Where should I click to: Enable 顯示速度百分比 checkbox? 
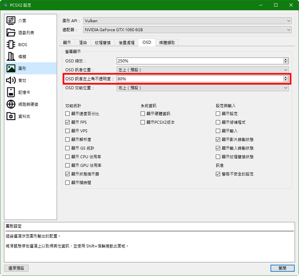(x=67, y=114)
